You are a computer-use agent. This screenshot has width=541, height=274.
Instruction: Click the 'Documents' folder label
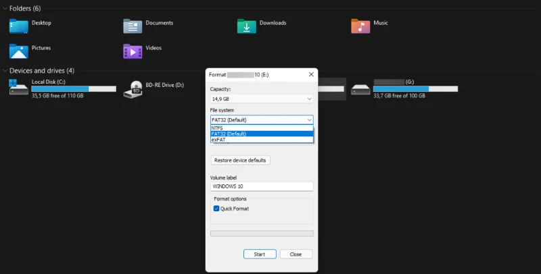point(160,23)
